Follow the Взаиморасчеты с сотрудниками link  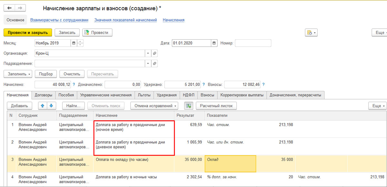(59, 20)
